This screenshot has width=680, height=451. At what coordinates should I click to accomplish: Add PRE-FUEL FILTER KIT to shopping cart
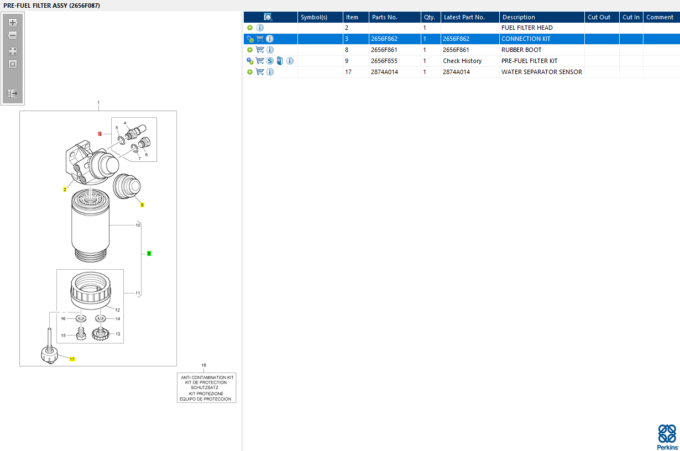[x=260, y=61]
